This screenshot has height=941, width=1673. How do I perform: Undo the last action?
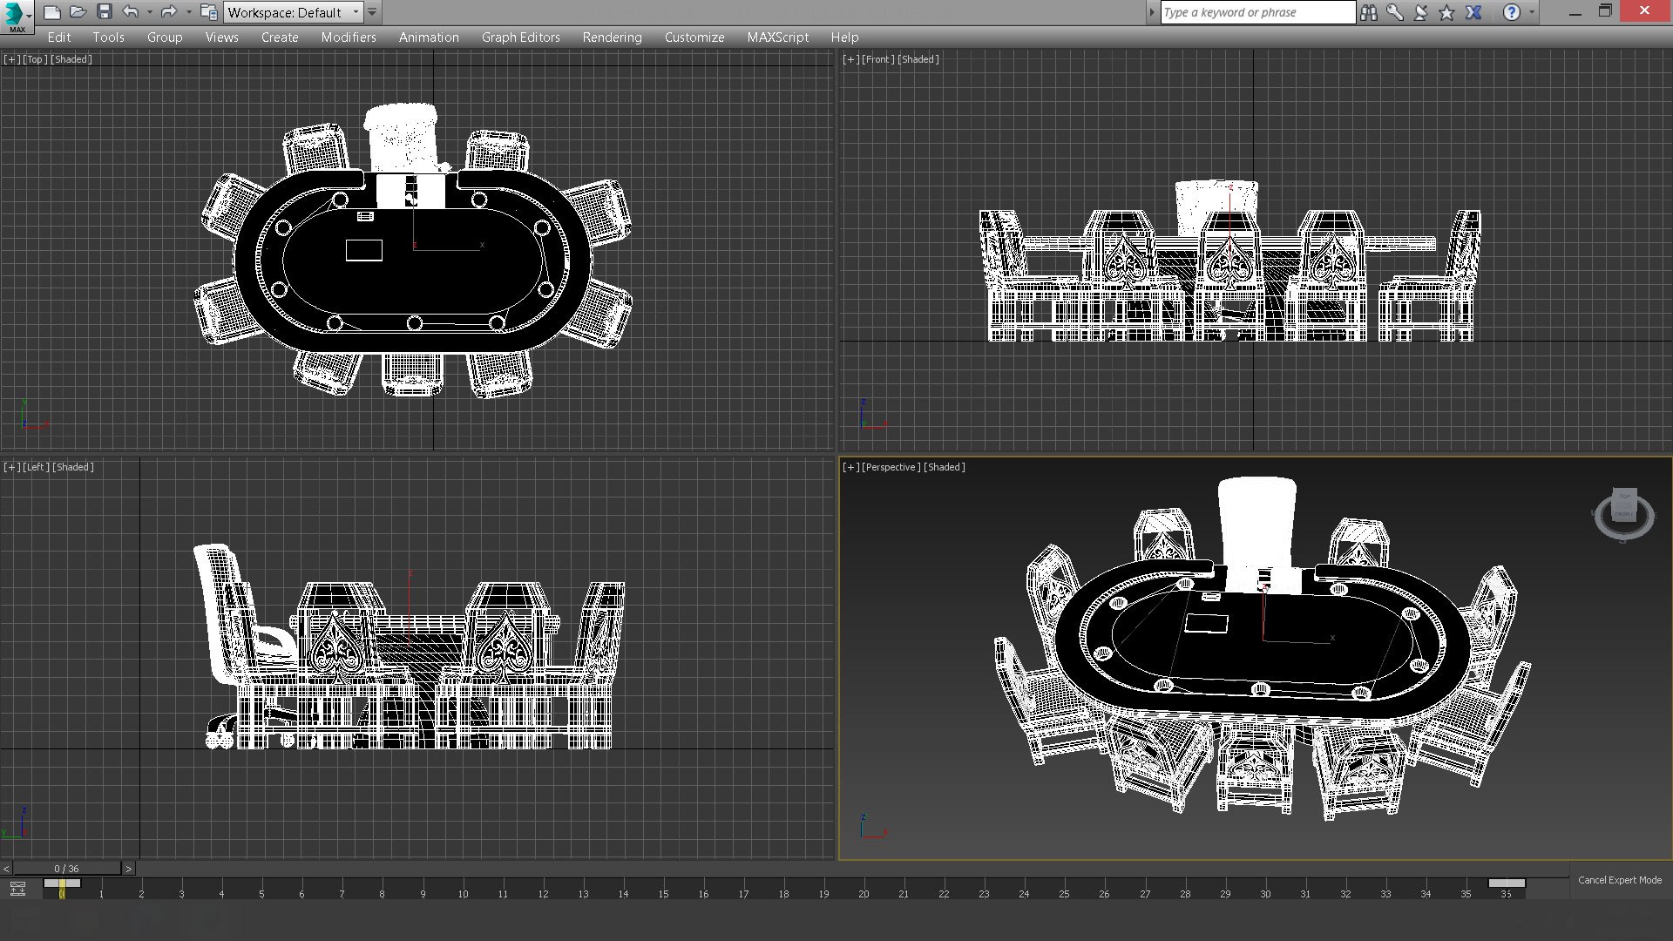pos(131,12)
